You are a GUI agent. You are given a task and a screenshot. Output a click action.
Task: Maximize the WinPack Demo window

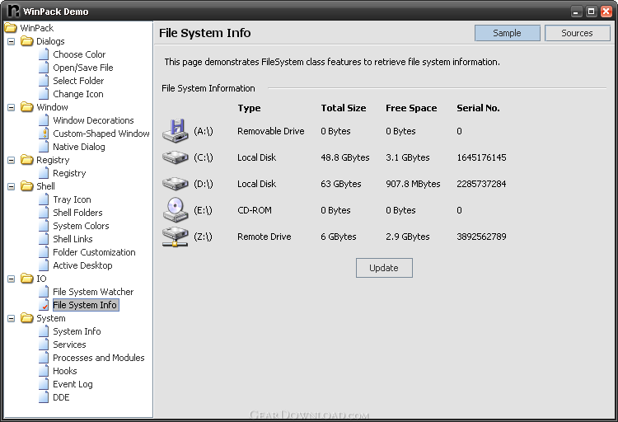[591, 12]
